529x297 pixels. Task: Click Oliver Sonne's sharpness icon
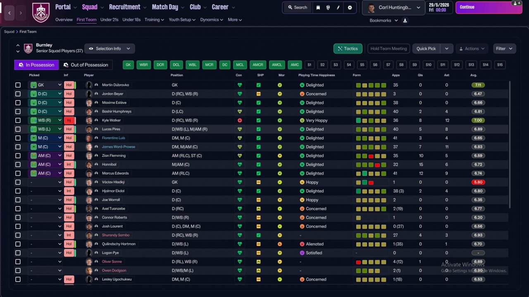[258, 261]
